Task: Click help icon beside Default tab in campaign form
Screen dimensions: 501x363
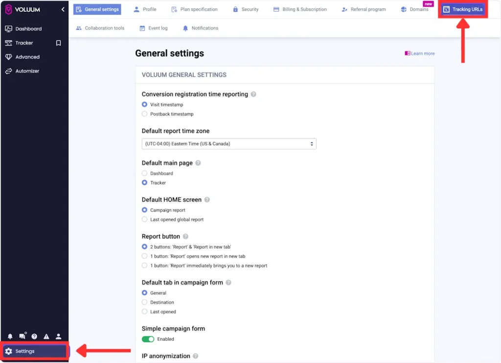Action: (228, 282)
